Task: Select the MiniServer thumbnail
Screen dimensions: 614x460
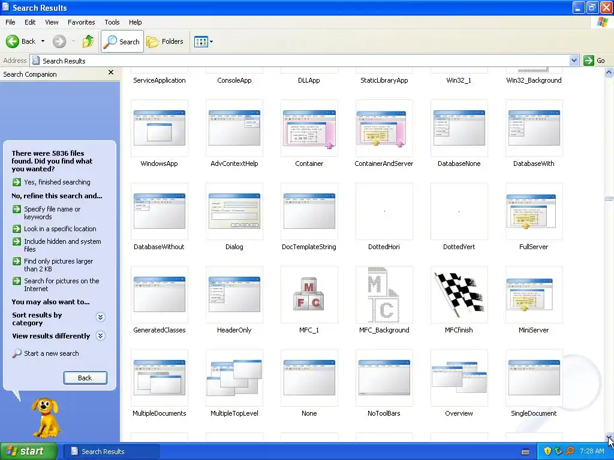Action: click(x=534, y=295)
